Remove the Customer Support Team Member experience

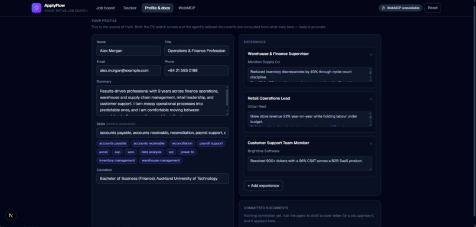coord(371,144)
